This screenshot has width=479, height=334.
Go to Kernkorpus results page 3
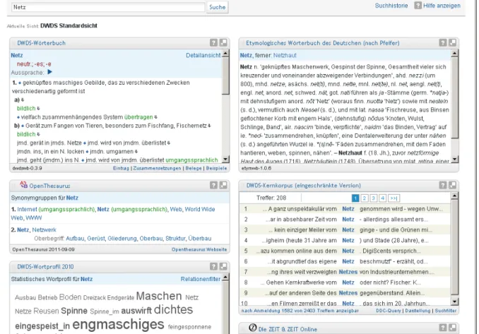point(373,198)
